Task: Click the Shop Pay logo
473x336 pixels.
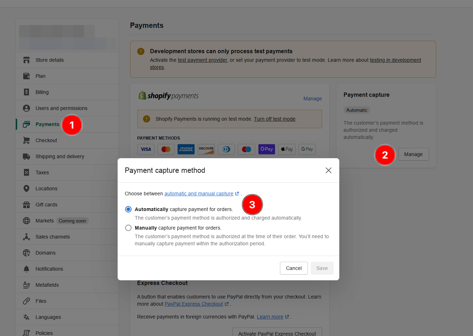Action: coord(267,149)
